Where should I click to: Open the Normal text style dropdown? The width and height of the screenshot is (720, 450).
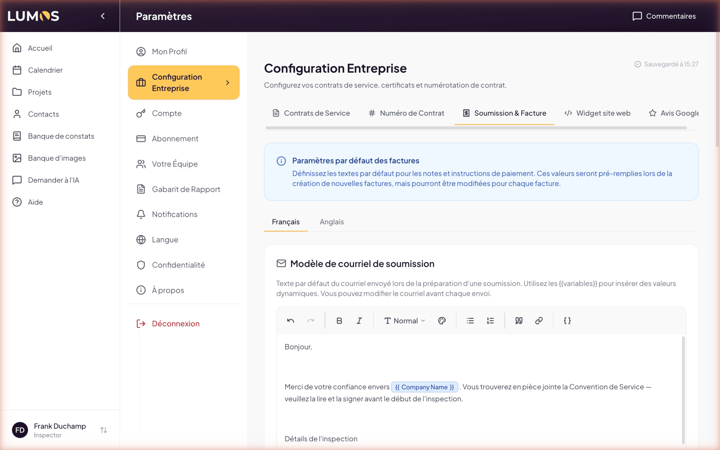[405, 320]
